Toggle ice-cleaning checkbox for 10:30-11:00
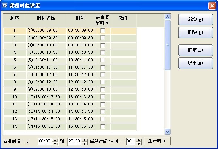This screenshot has width=218, height=149. [x=103, y=60]
